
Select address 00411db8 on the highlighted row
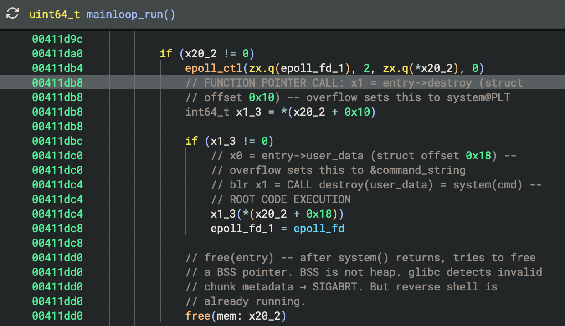pos(57,83)
